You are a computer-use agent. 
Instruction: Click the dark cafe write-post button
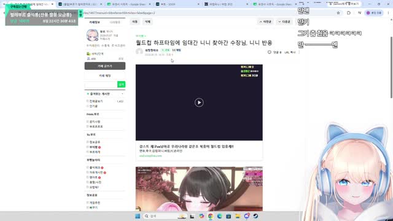105,66
